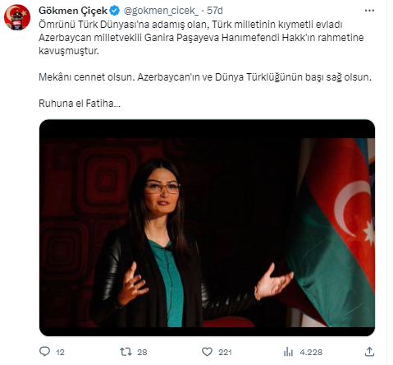The width and height of the screenshot is (393, 365).
Task: Click the repost count of 28
Action: [x=142, y=352]
